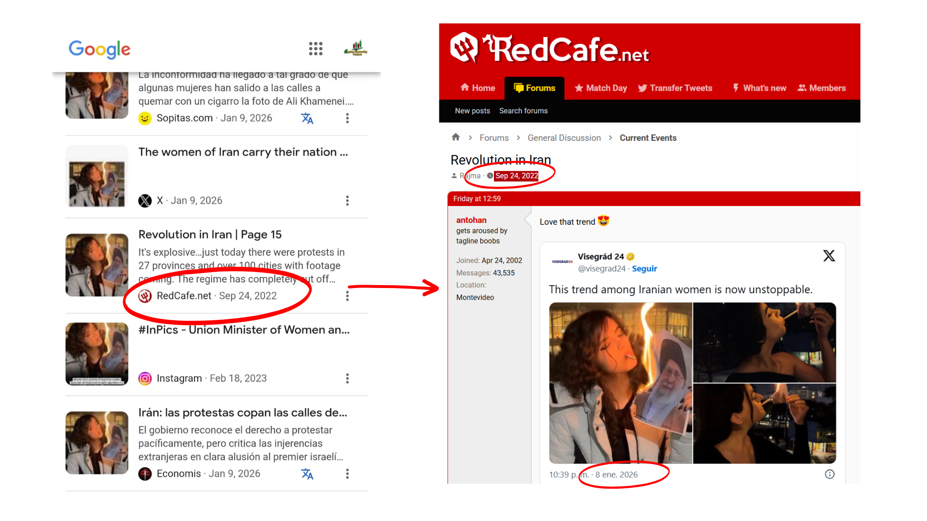The width and height of the screenshot is (927, 521).
Task: Open Transfer Tweets in navigation bar
Action: 675,88
